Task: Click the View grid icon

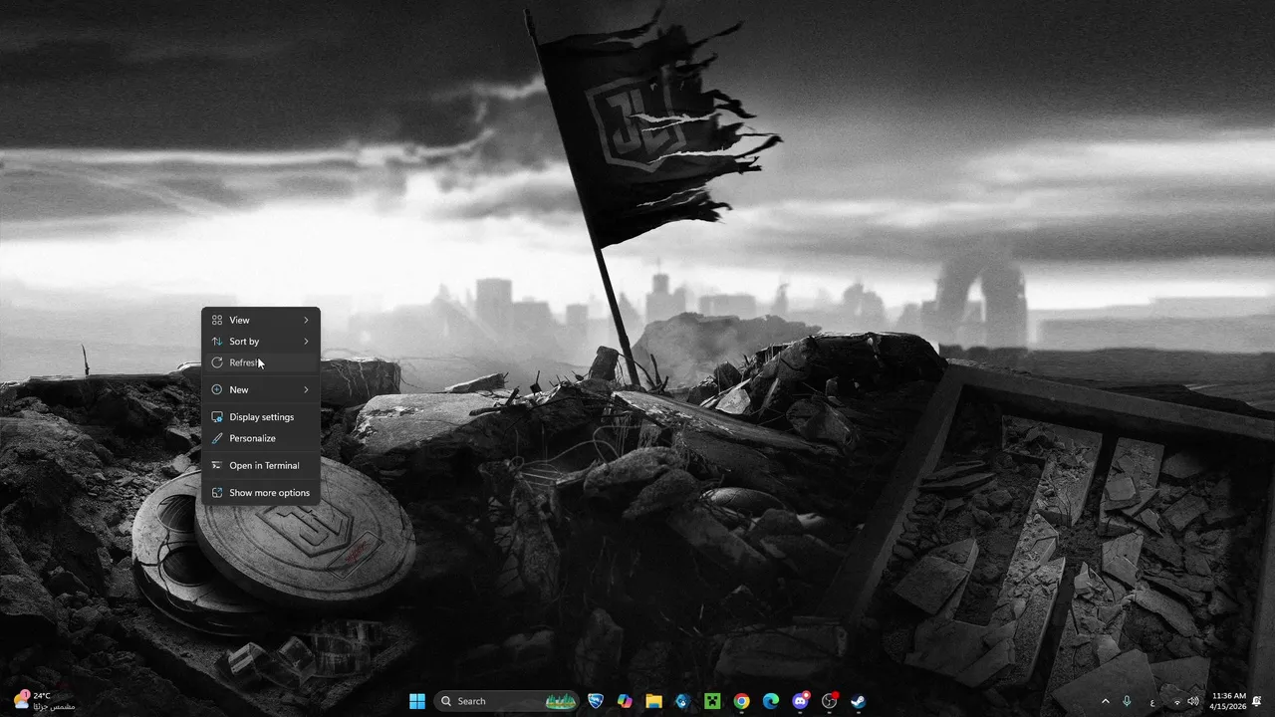Action: (217, 320)
